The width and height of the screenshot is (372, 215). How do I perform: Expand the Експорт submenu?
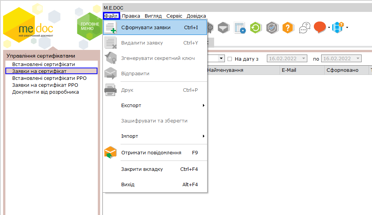(x=155, y=106)
